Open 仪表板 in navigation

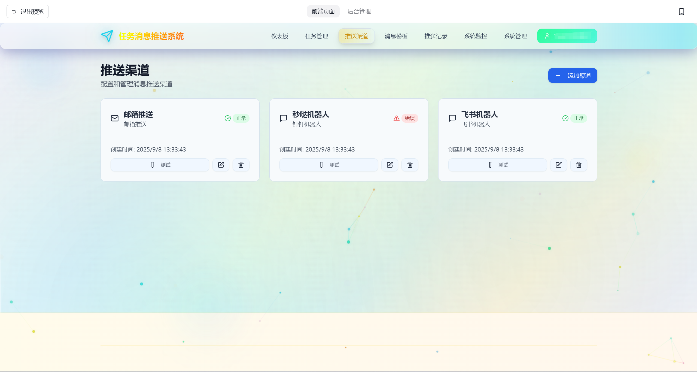pos(279,36)
